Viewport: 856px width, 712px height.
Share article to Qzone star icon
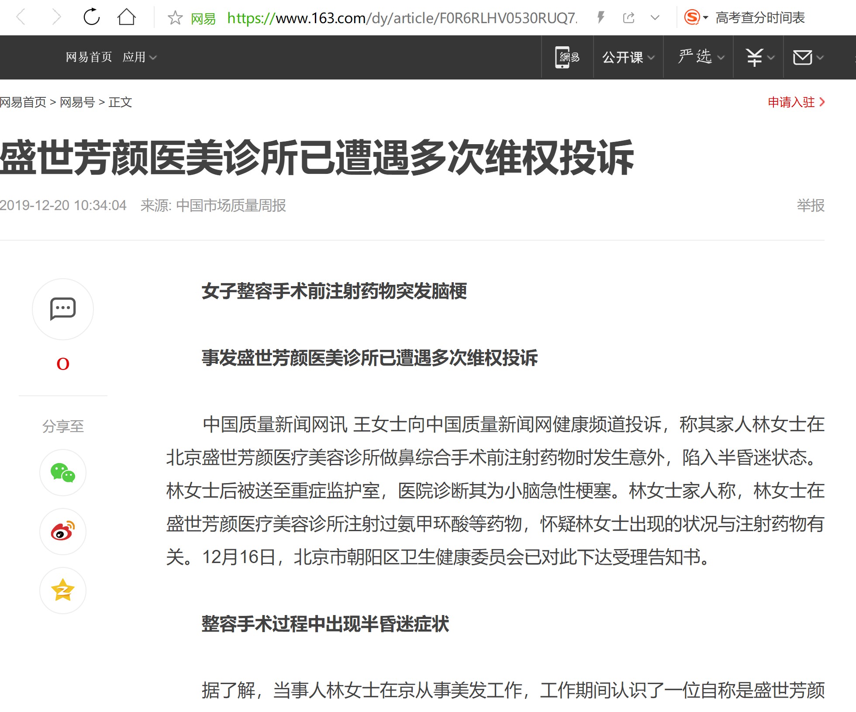coord(63,591)
